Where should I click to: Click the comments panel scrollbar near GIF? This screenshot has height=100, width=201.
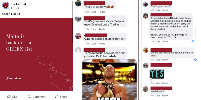(138, 75)
